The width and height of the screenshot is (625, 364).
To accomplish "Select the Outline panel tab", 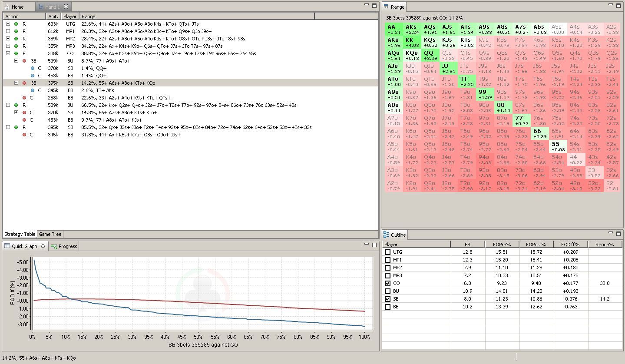I will point(394,235).
